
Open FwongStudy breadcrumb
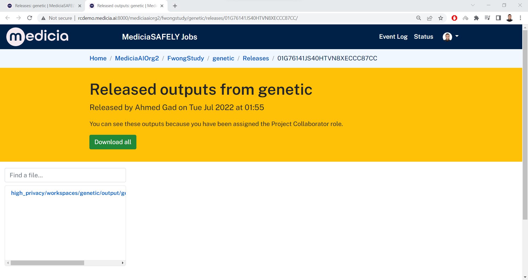(x=186, y=58)
